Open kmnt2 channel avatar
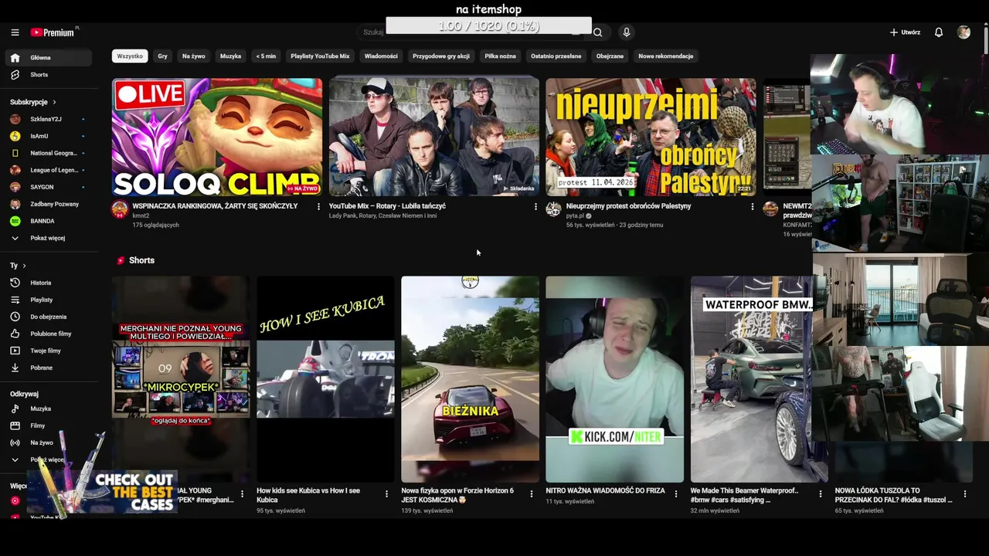Screen dimensions: 989x556 [x=120, y=209]
